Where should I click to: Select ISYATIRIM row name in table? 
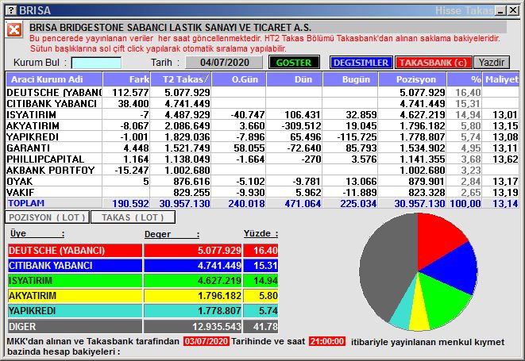(x=31, y=115)
